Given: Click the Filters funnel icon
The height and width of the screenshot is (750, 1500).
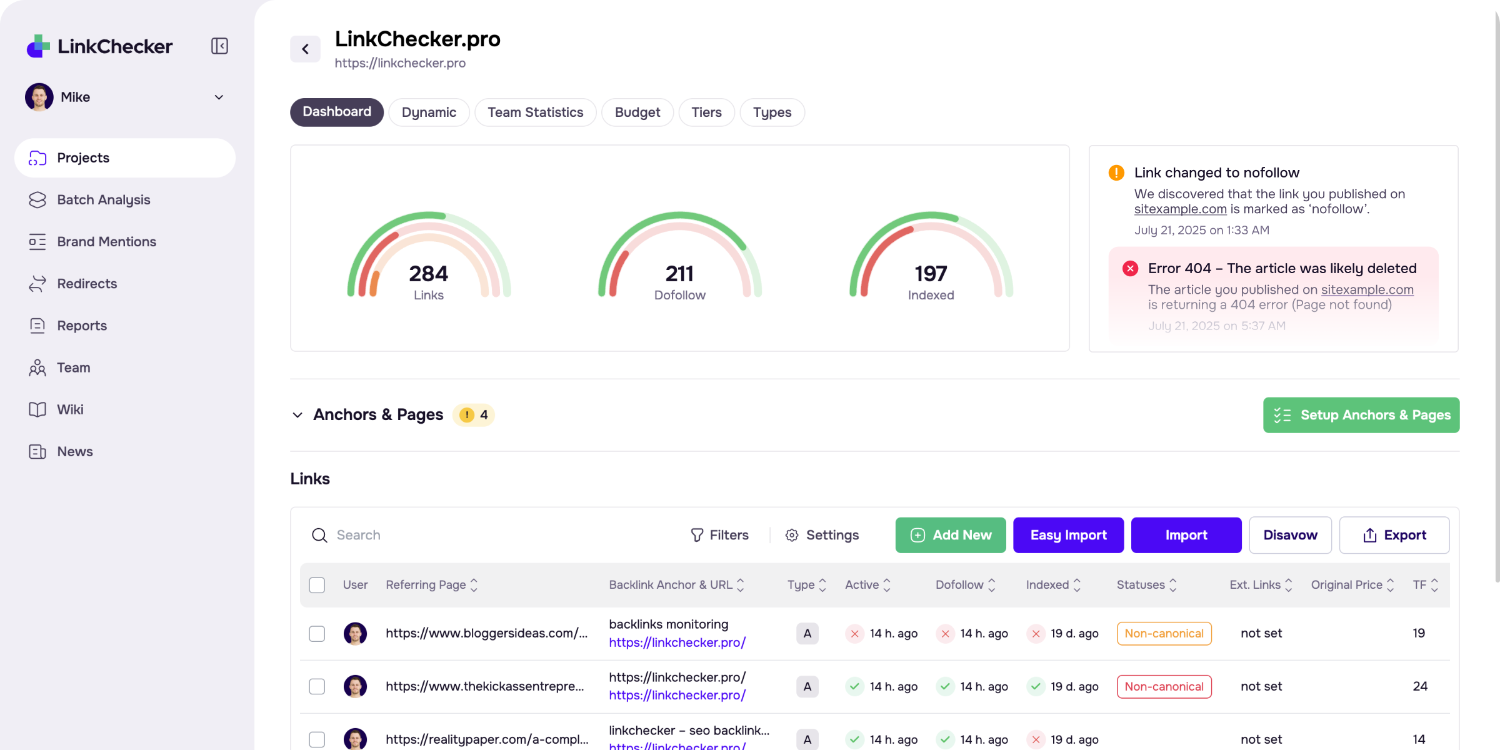Looking at the screenshot, I should pyautogui.click(x=697, y=536).
